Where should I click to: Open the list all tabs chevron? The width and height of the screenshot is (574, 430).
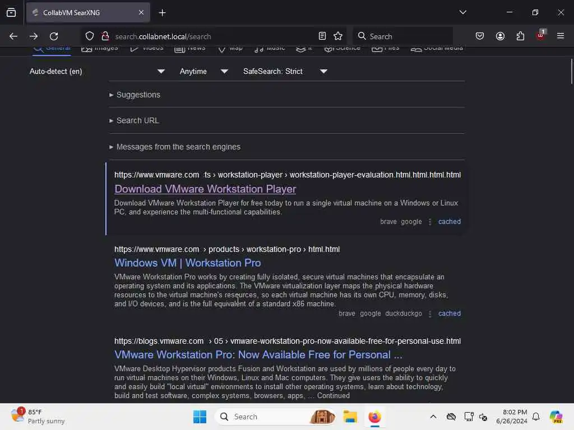coord(462,12)
